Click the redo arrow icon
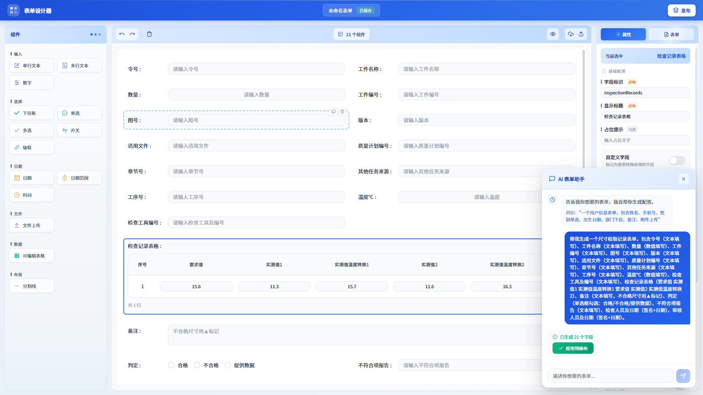Image resolution: width=703 pixels, height=395 pixels. click(132, 34)
